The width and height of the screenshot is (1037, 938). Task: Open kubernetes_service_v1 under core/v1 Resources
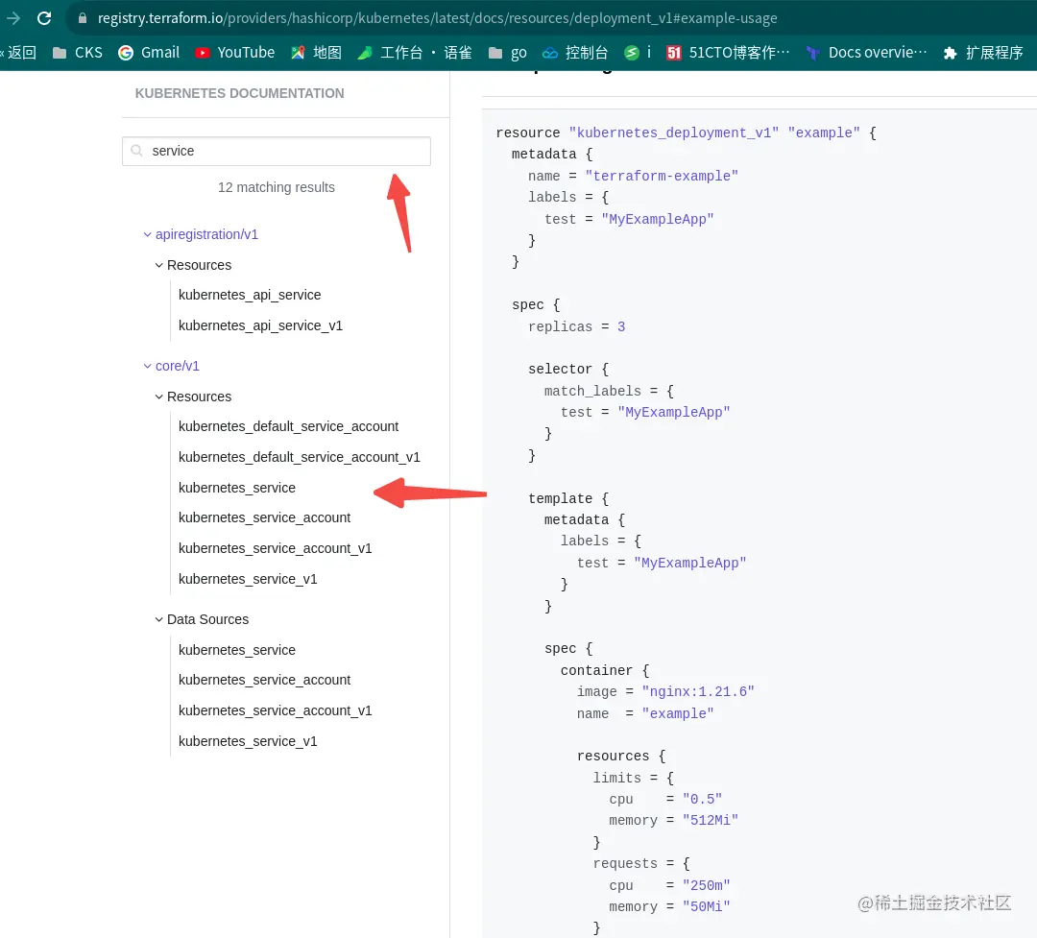[x=248, y=579]
